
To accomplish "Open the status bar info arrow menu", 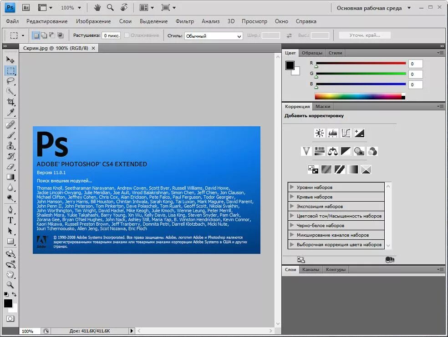I will pyautogui.click(x=132, y=331).
